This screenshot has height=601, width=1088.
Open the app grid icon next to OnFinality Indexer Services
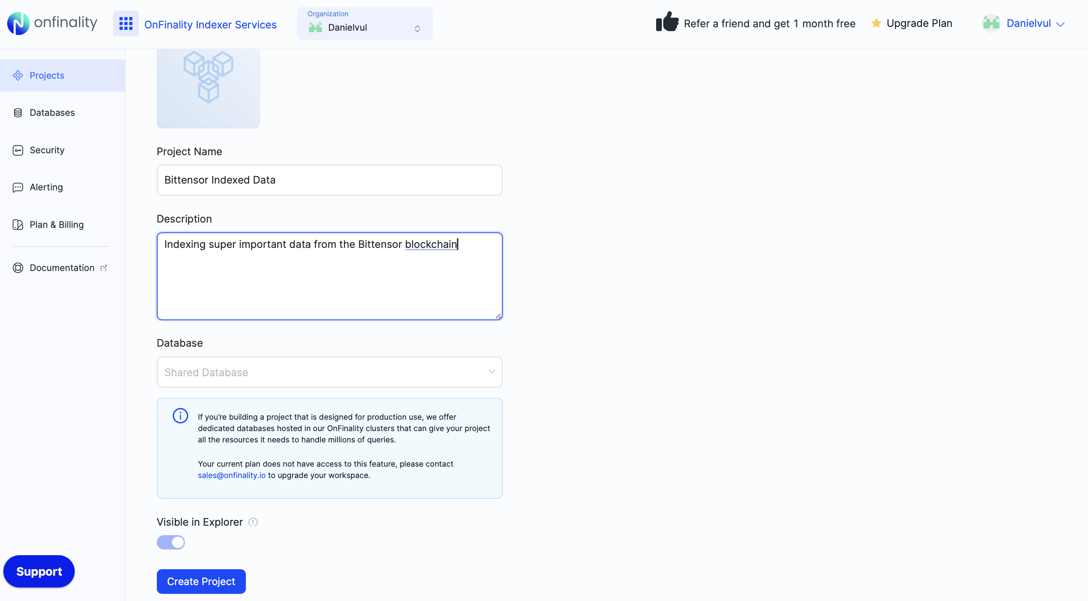[x=125, y=23]
